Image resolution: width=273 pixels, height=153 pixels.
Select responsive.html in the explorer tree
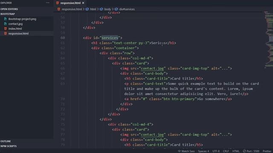point(18,34)
